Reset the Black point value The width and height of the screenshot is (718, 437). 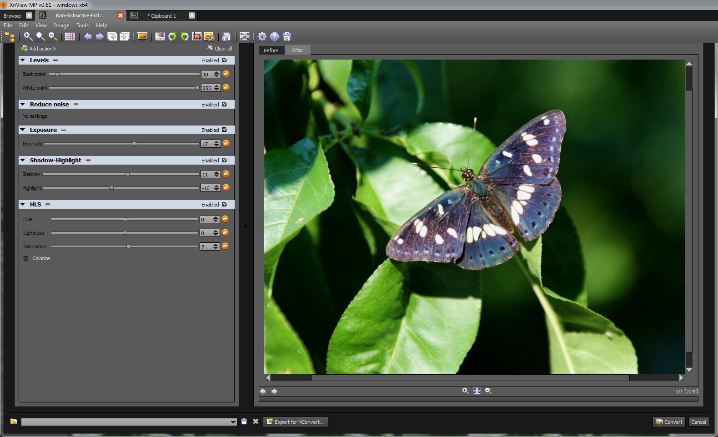(x=226, y=74)
